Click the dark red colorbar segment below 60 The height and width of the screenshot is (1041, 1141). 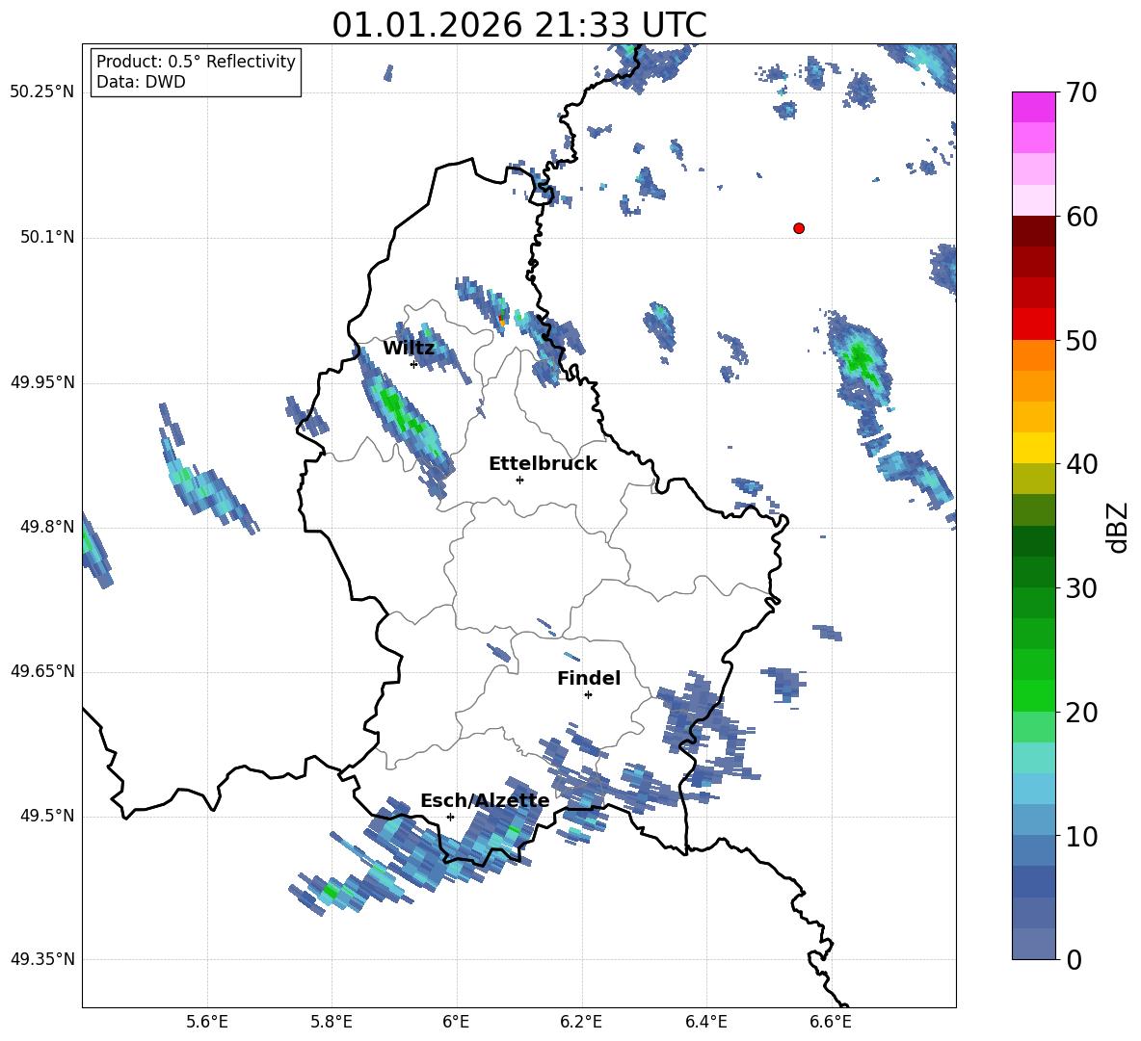pos(1033,231)
